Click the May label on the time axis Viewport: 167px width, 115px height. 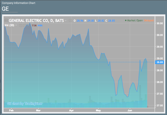98,111
